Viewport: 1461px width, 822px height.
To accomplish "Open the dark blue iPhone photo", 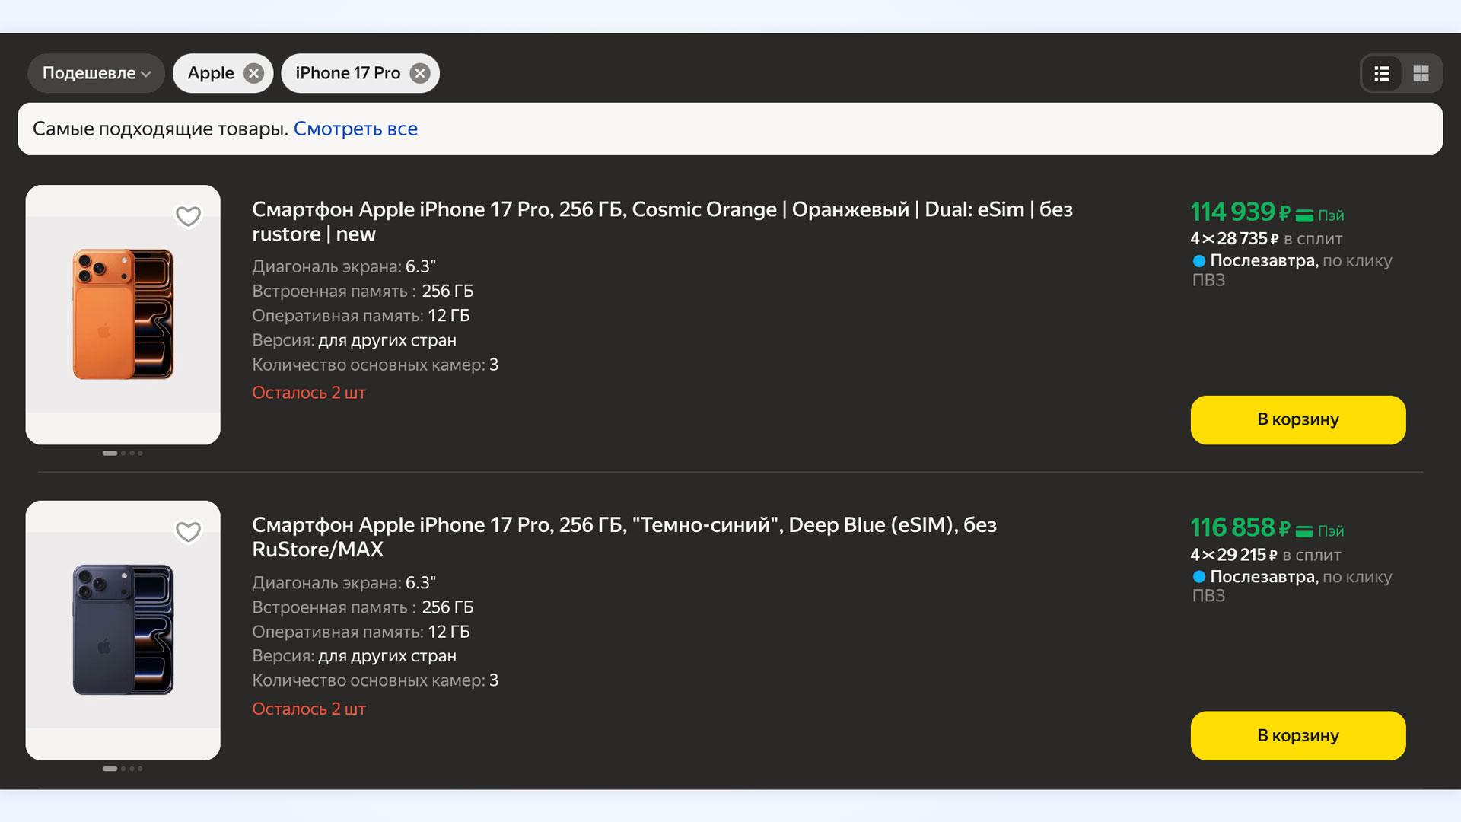I will pyautogui.click(x=123, y=629).
